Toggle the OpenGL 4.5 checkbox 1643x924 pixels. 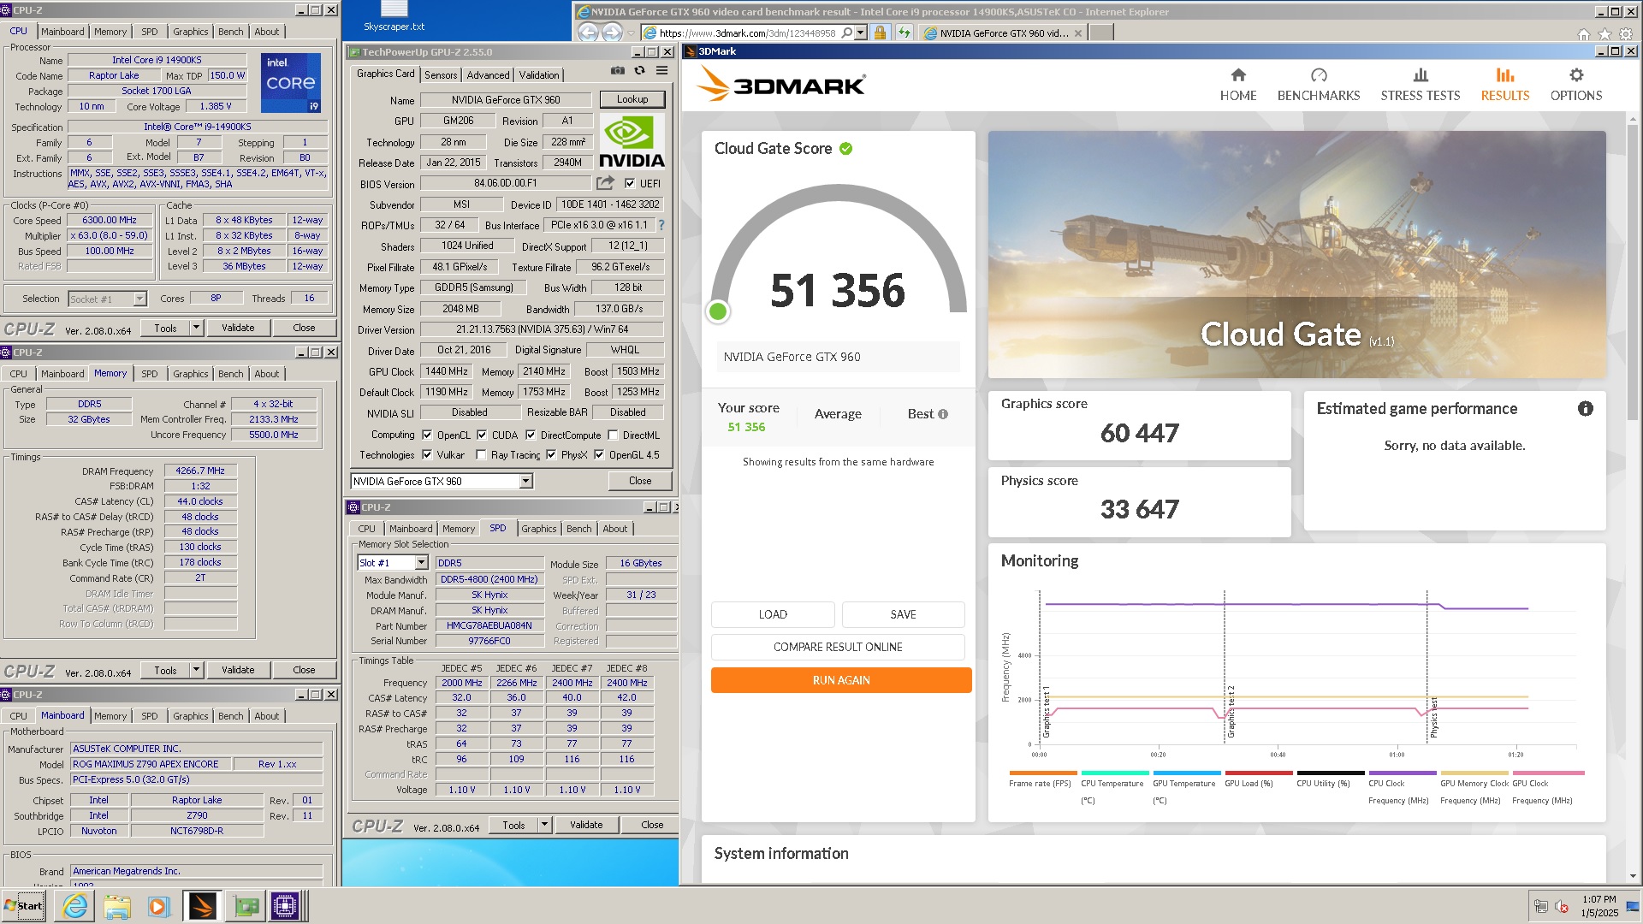click(x=599, y=454)
